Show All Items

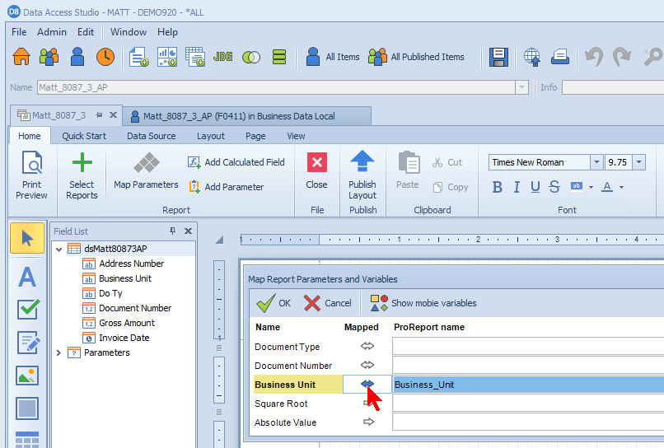point(333,57)
